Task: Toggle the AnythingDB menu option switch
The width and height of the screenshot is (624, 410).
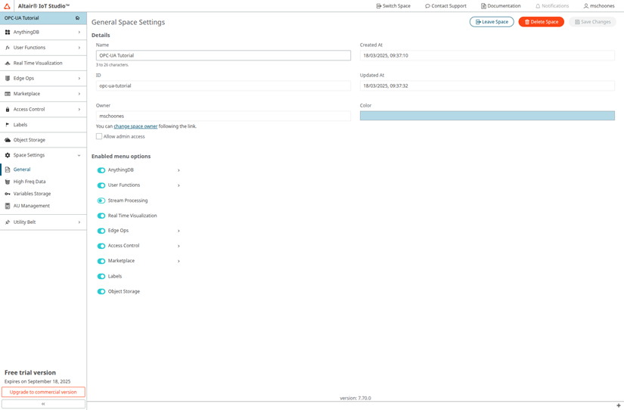Action: tap(101, 170)
